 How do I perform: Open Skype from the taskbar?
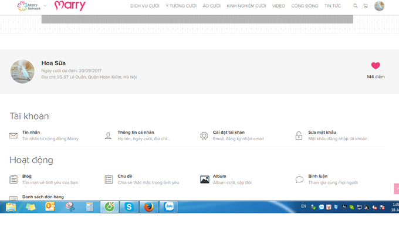click(129, 206)
